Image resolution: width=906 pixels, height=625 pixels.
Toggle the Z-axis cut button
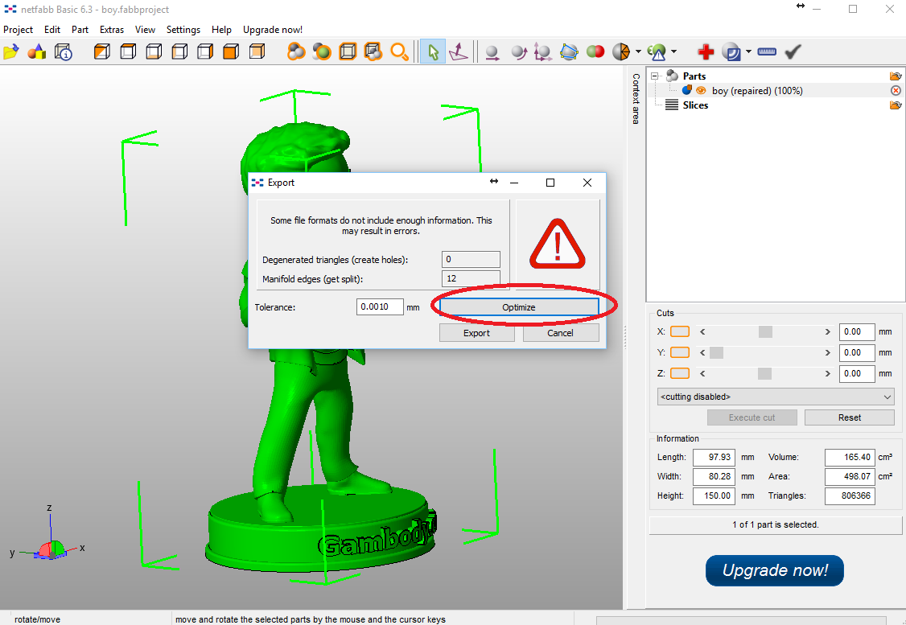pos(680,373)
